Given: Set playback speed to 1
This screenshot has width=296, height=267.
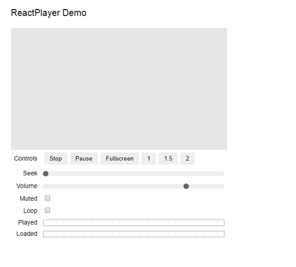Looking at the screenshot, I should (149, 158).
